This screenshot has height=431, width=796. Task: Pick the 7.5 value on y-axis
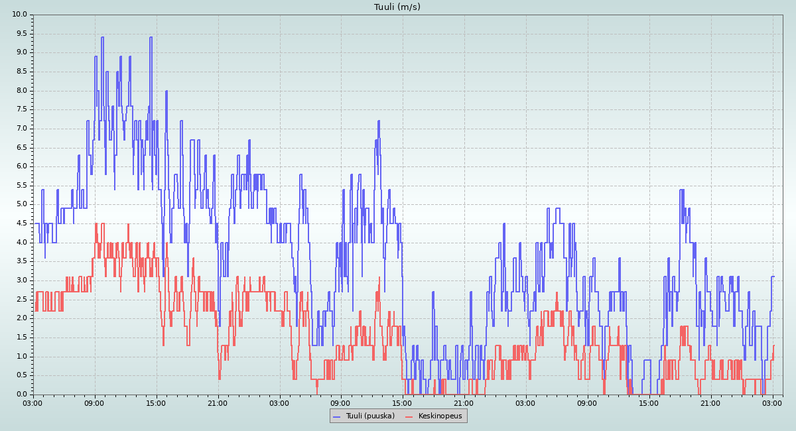pos(21,110)
